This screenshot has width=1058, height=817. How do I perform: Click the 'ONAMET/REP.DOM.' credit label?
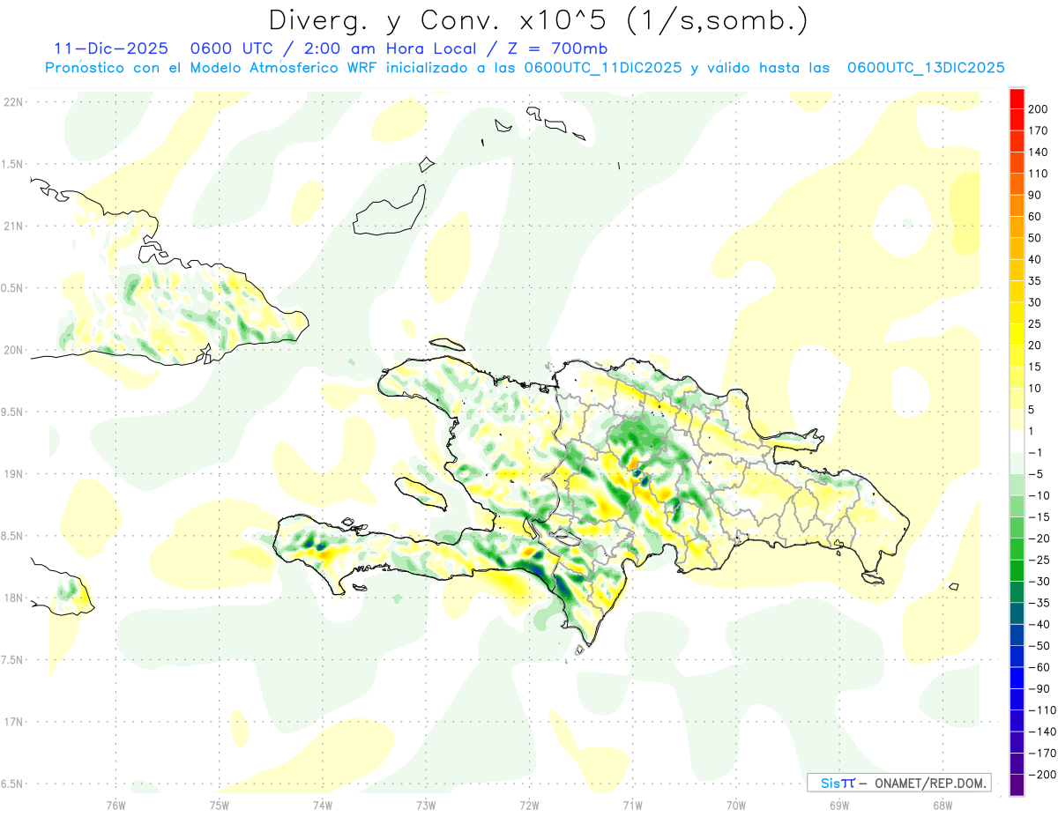coord(928,783)
